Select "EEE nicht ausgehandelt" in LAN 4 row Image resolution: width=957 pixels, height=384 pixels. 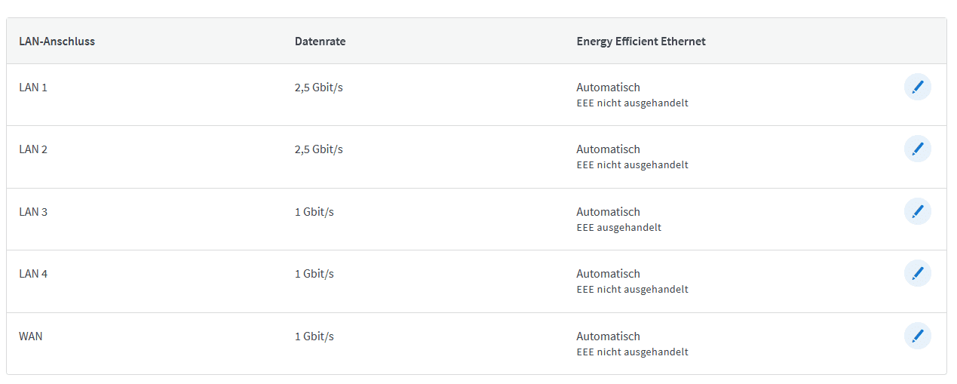632,290
